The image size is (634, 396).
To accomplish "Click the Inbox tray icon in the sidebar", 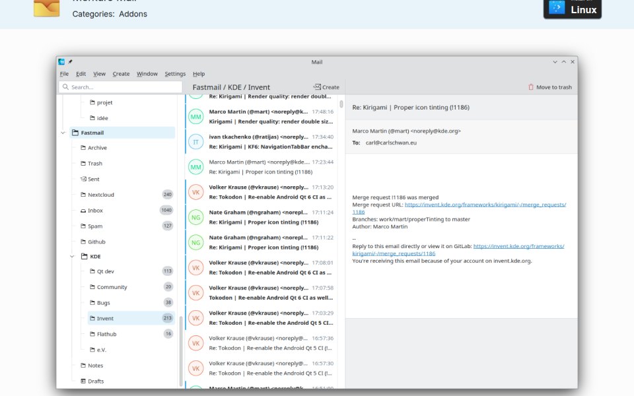I will [83, 211].
